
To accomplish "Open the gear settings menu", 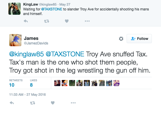I will coord(121,39).
